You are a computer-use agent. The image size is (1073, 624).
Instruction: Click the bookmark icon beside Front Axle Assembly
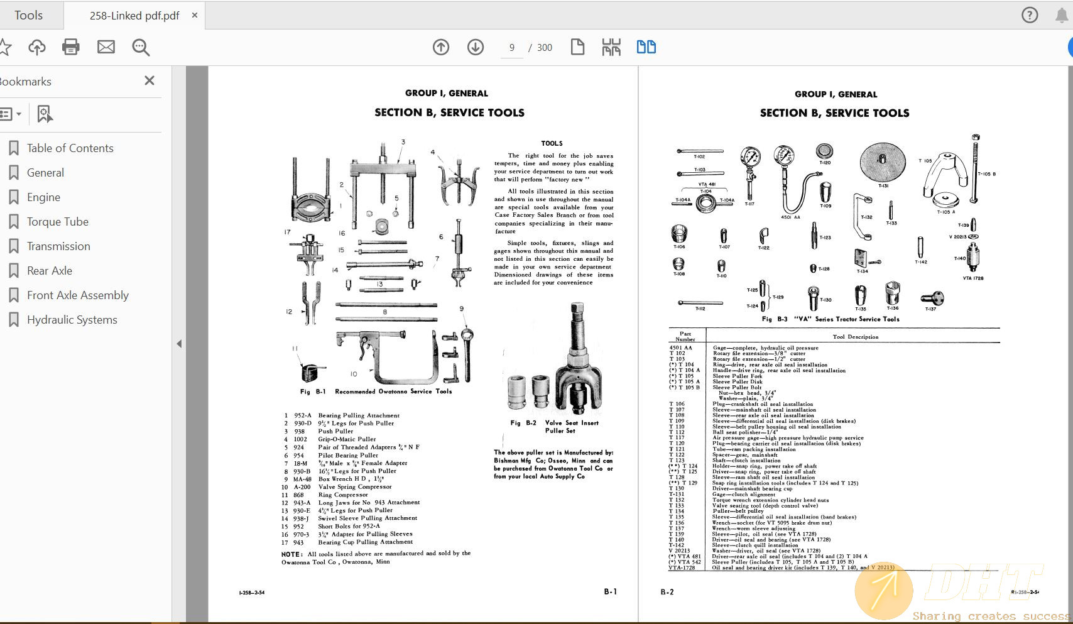tap(13, 295)
